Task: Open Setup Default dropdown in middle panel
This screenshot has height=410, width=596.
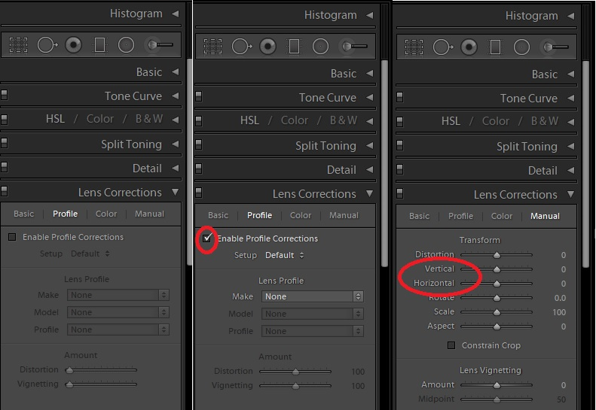Action: point(284,255)
